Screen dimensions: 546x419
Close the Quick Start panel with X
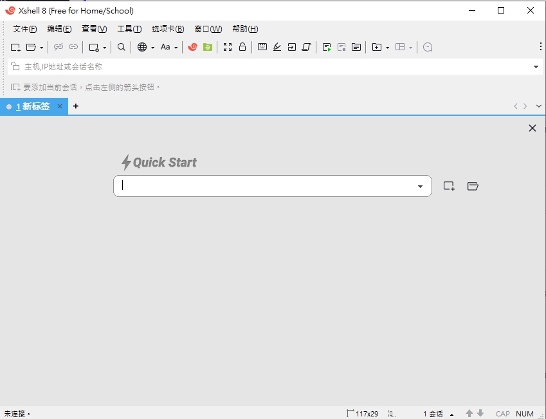(x=532, y=128)
